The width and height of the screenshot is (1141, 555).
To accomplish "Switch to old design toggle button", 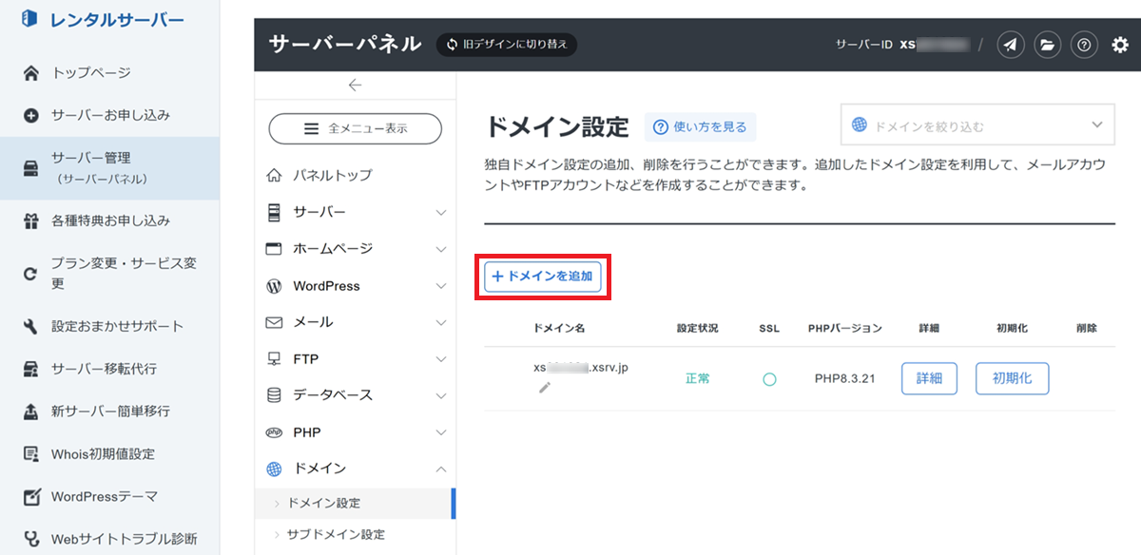I will 507,45.
